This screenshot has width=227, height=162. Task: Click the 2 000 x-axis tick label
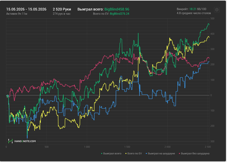[x=168, y=147]
